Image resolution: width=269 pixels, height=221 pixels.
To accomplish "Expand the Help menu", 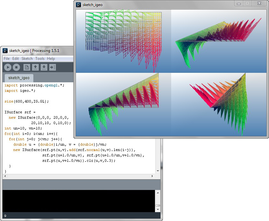I will (51, 59).
